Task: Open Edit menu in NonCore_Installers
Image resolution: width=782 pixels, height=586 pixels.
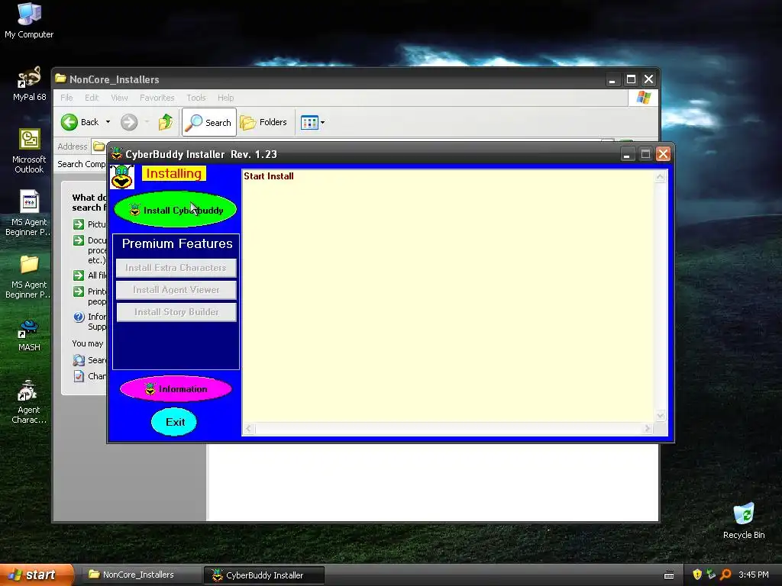Action: (92, 98)
